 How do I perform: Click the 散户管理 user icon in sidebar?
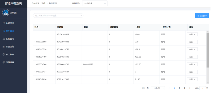coord(4,31)
